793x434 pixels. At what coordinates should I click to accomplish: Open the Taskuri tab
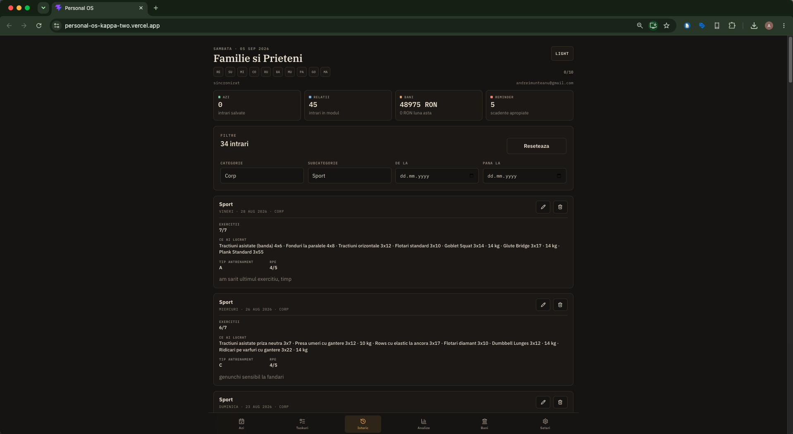tap(302, 424)
